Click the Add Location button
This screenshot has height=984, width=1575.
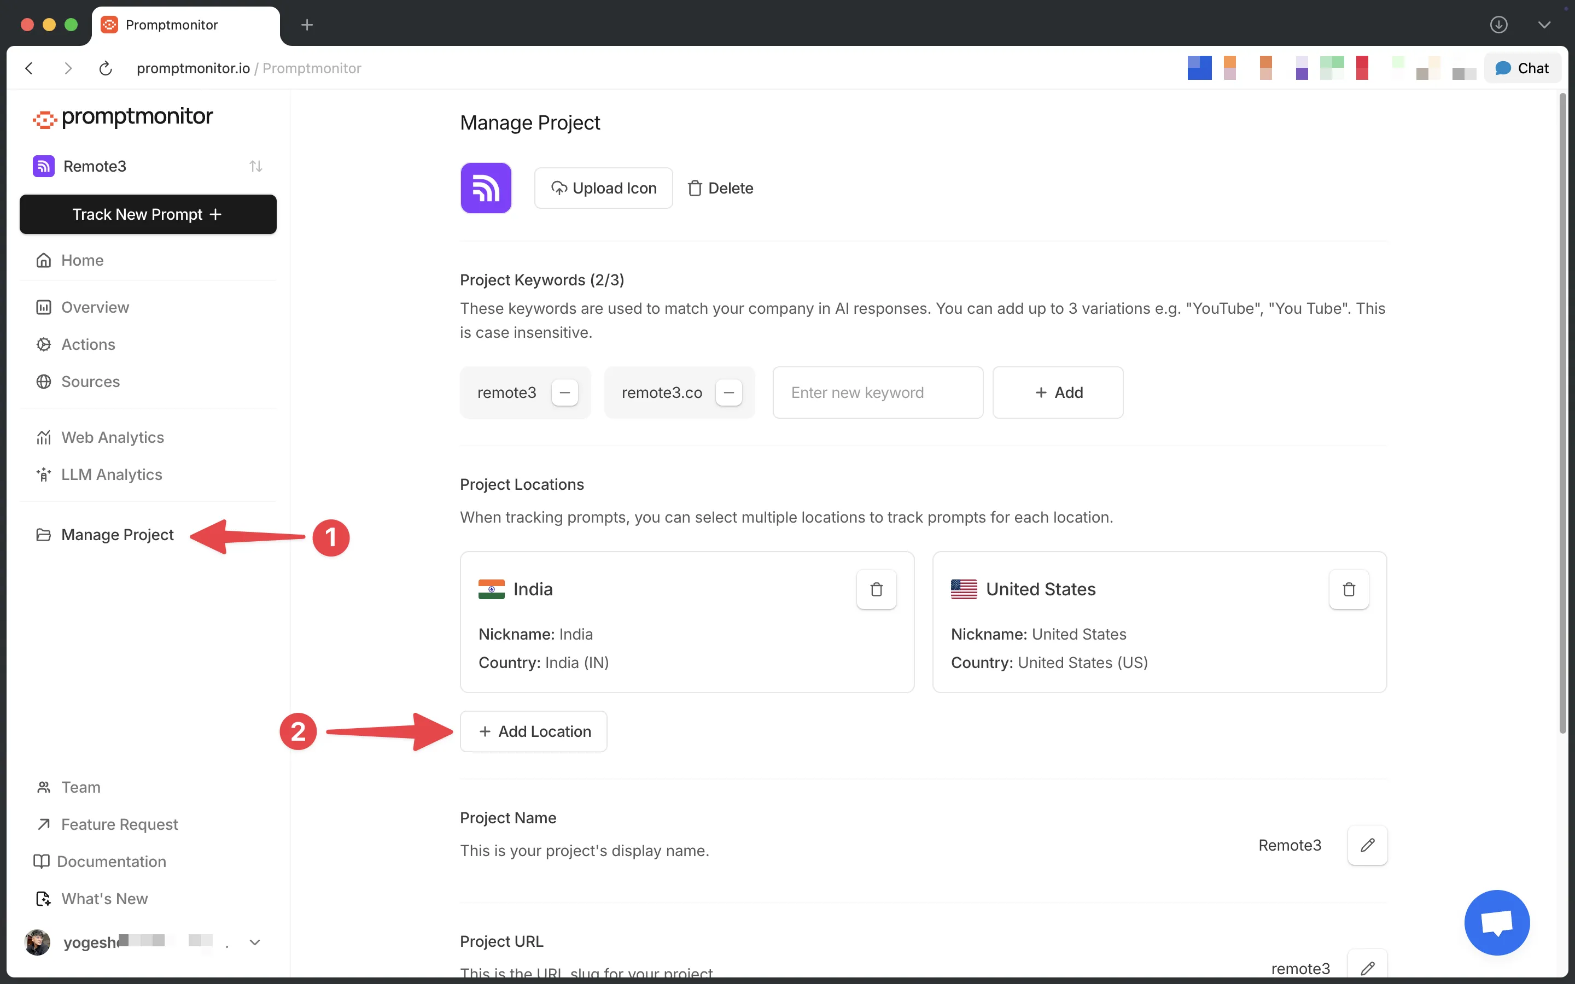pyautogui.click(x=533, y=731)
